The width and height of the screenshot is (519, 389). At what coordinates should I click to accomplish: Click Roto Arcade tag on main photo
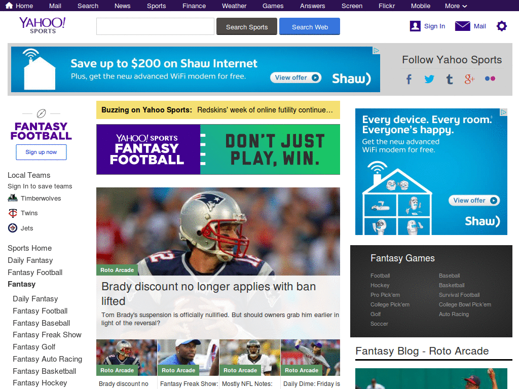(x=117, y=270)
